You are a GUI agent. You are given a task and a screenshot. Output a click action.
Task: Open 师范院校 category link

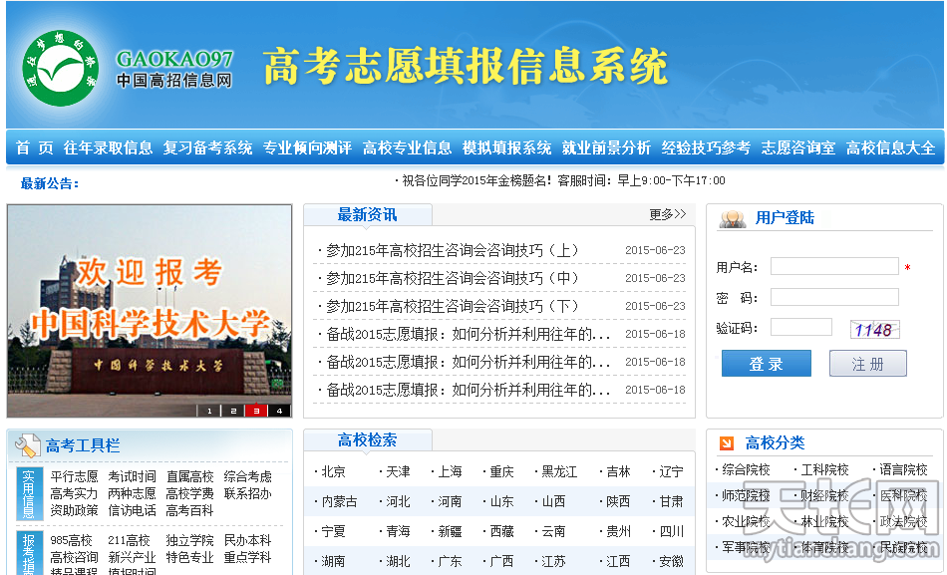click(746, 496)
